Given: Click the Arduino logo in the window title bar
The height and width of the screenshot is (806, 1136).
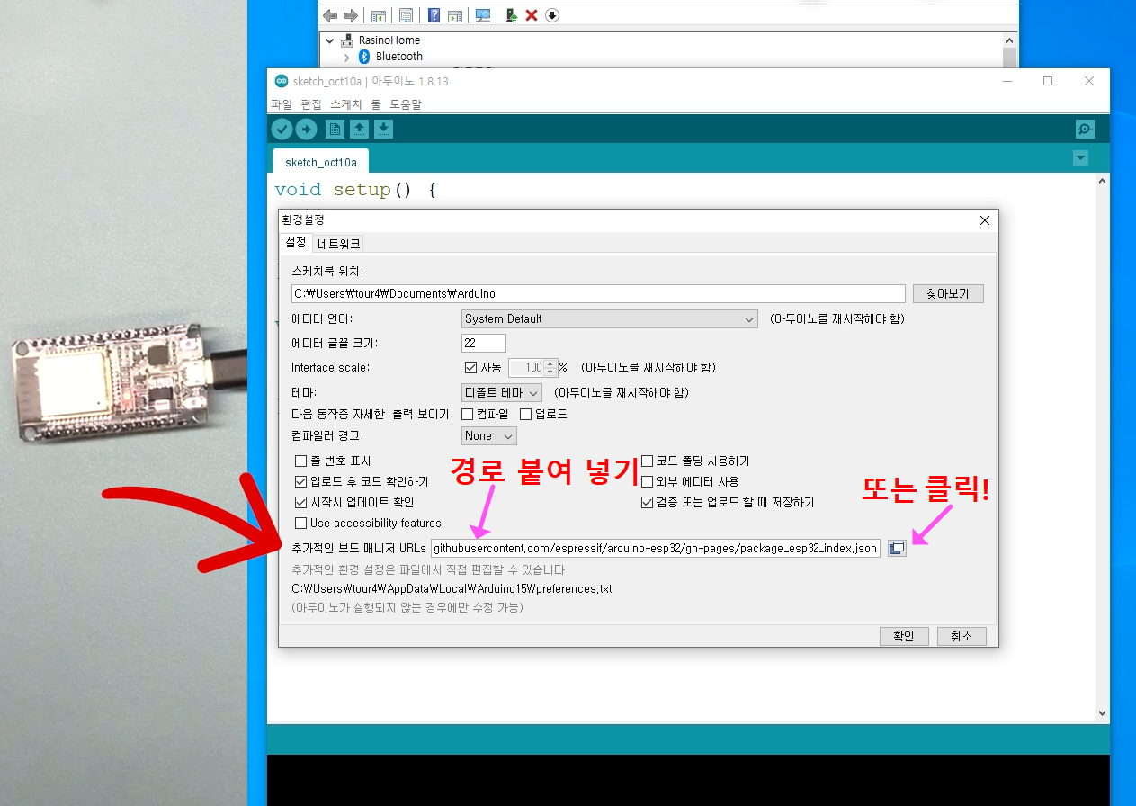Looking at the screenshot, I should point(282,81).
